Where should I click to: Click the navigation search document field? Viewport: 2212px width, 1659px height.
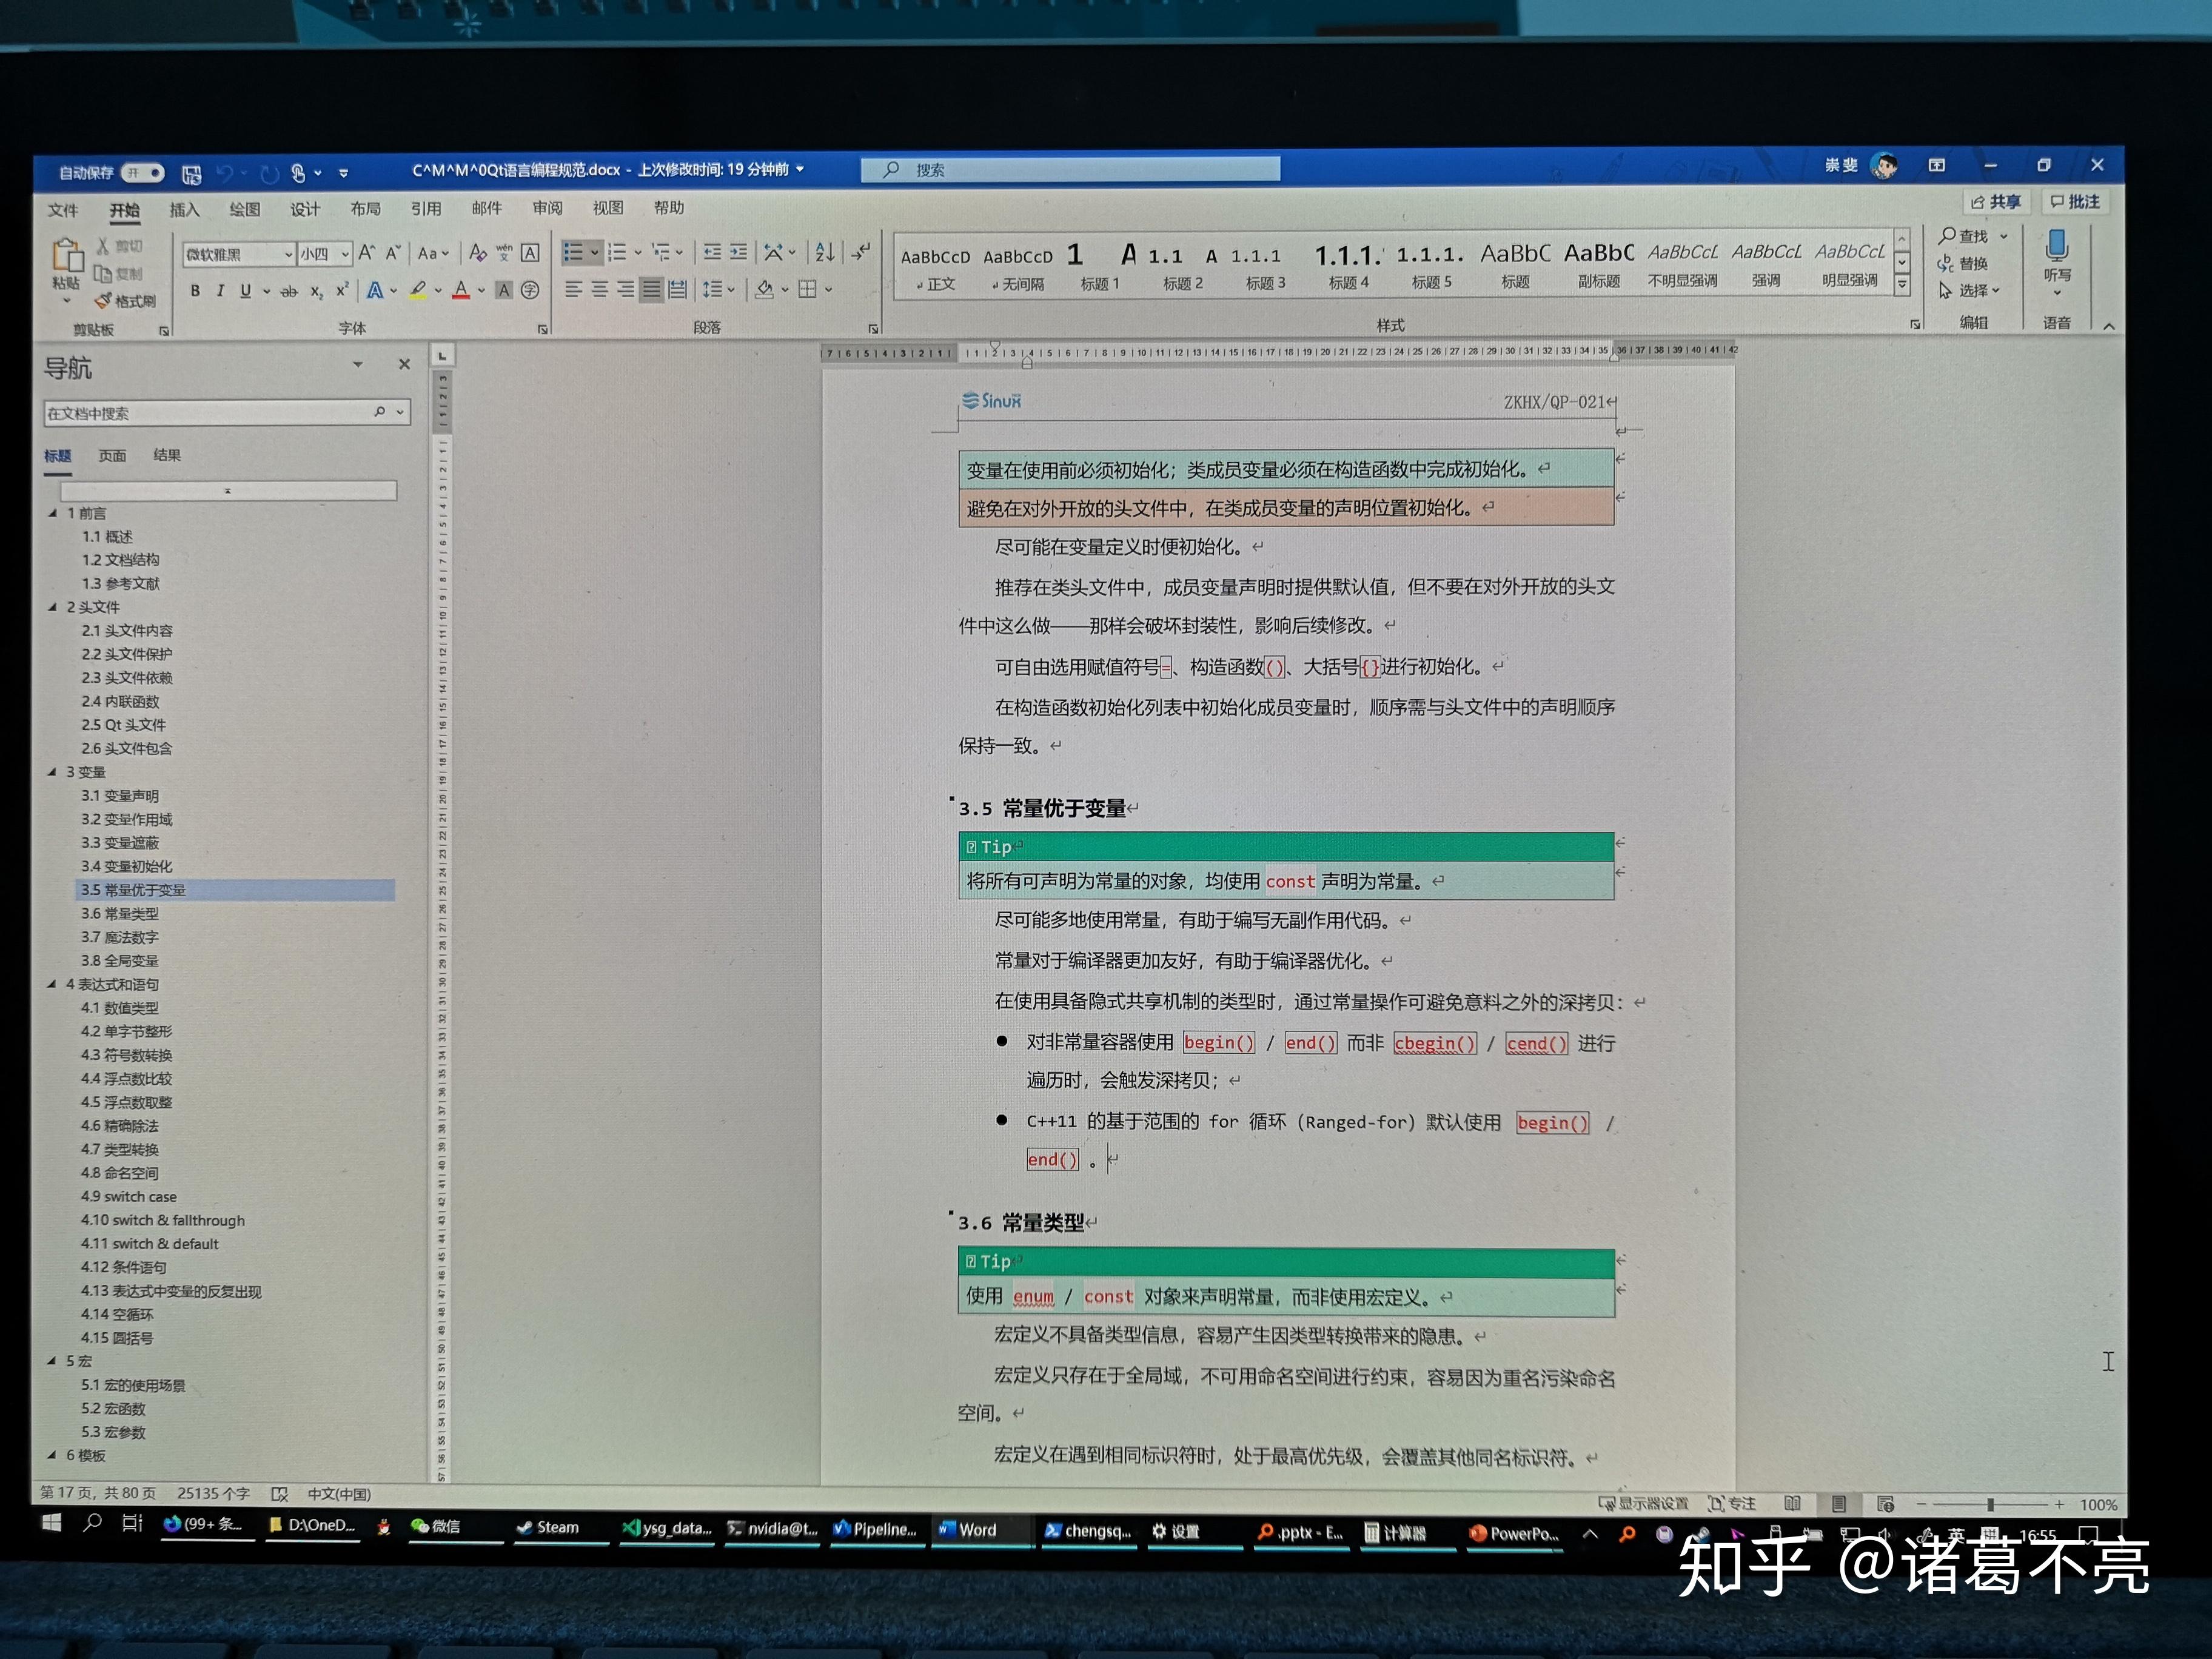(226, 413)
